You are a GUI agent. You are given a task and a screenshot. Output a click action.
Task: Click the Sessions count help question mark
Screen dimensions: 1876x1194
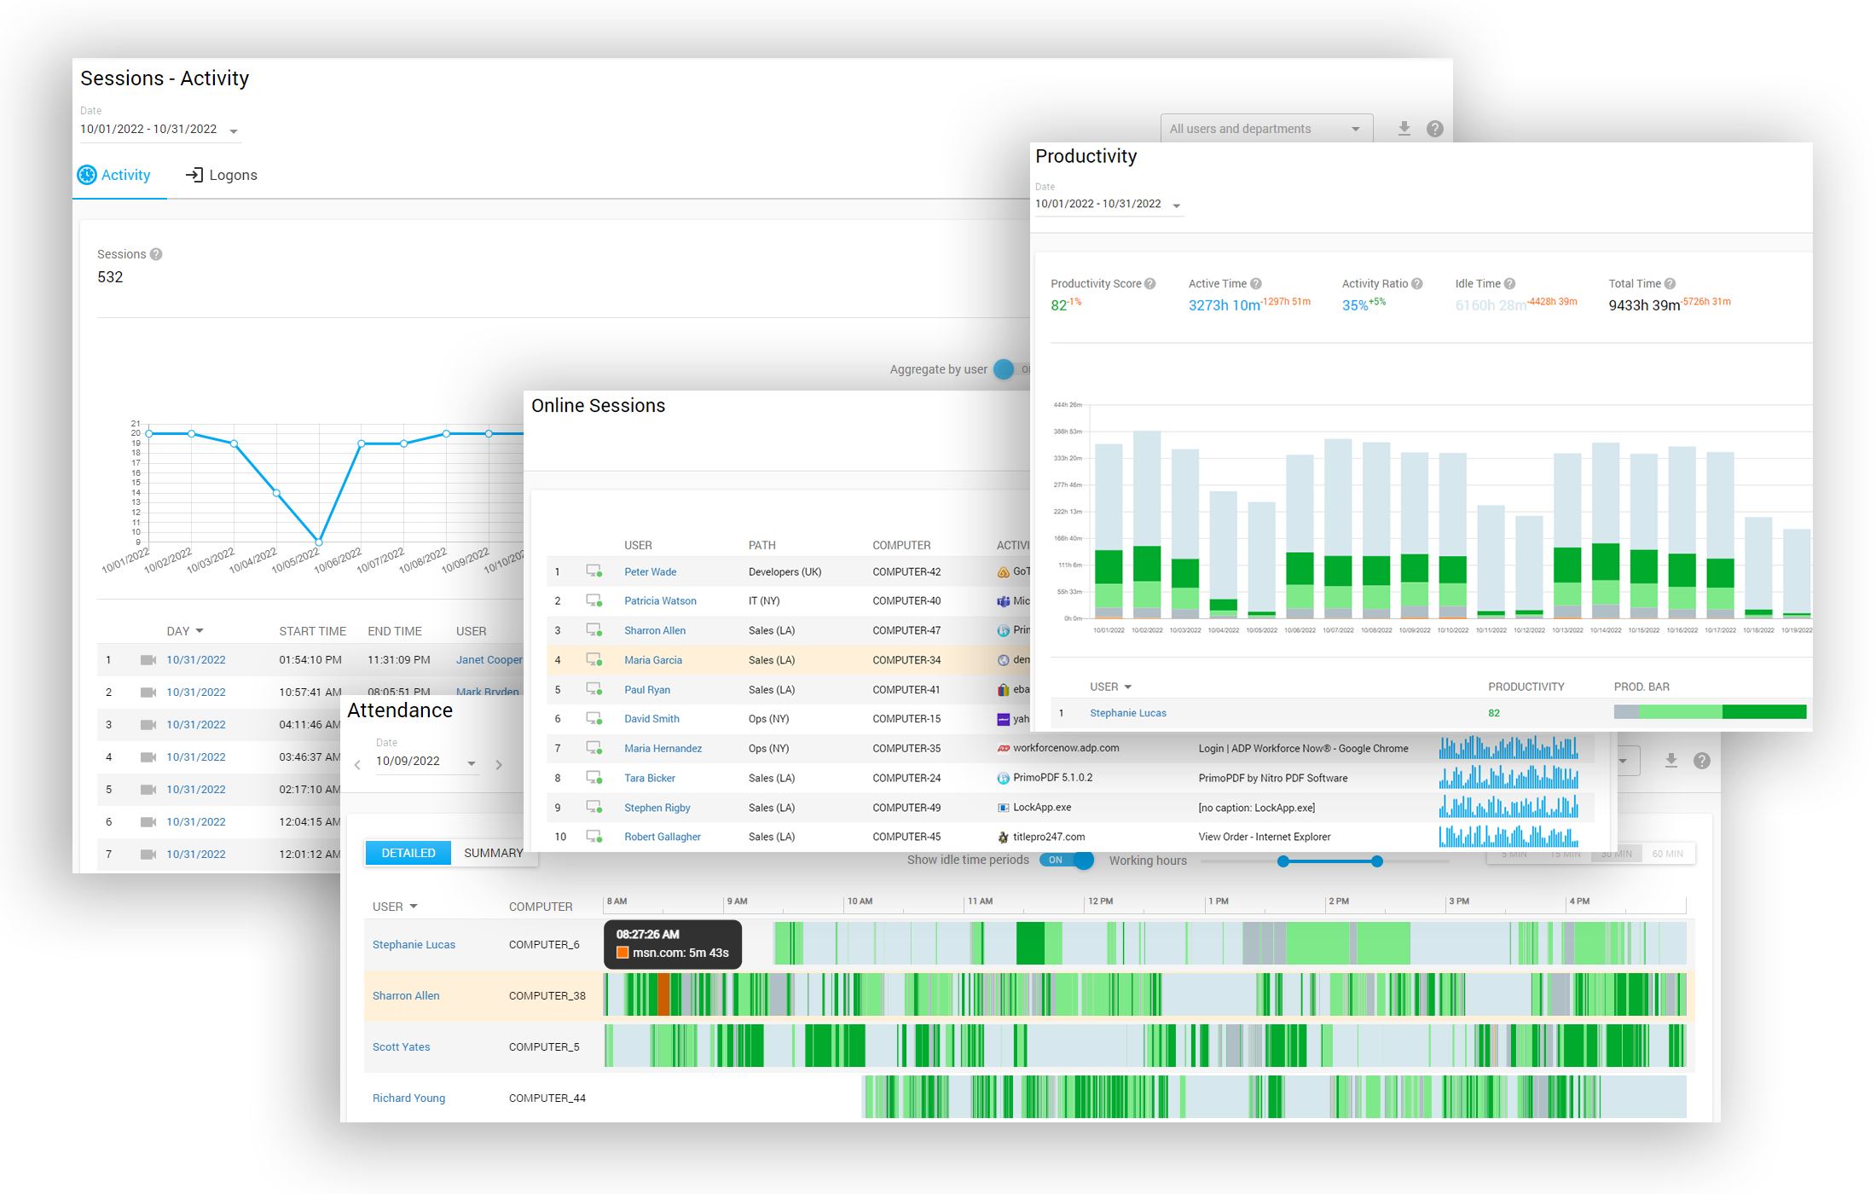click(x=156, y=254)
